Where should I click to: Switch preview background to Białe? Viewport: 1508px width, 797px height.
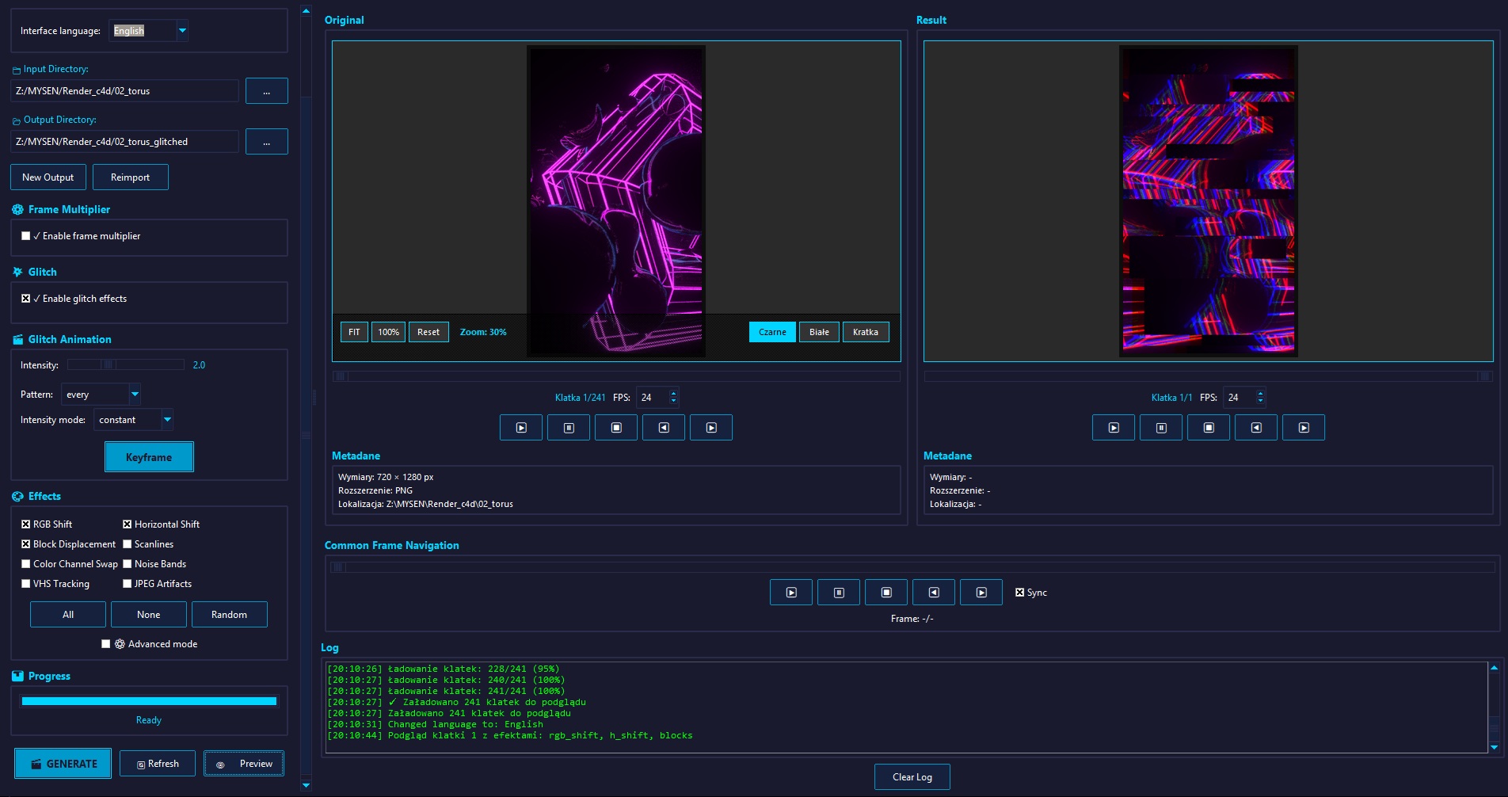(x=818, y=332)
